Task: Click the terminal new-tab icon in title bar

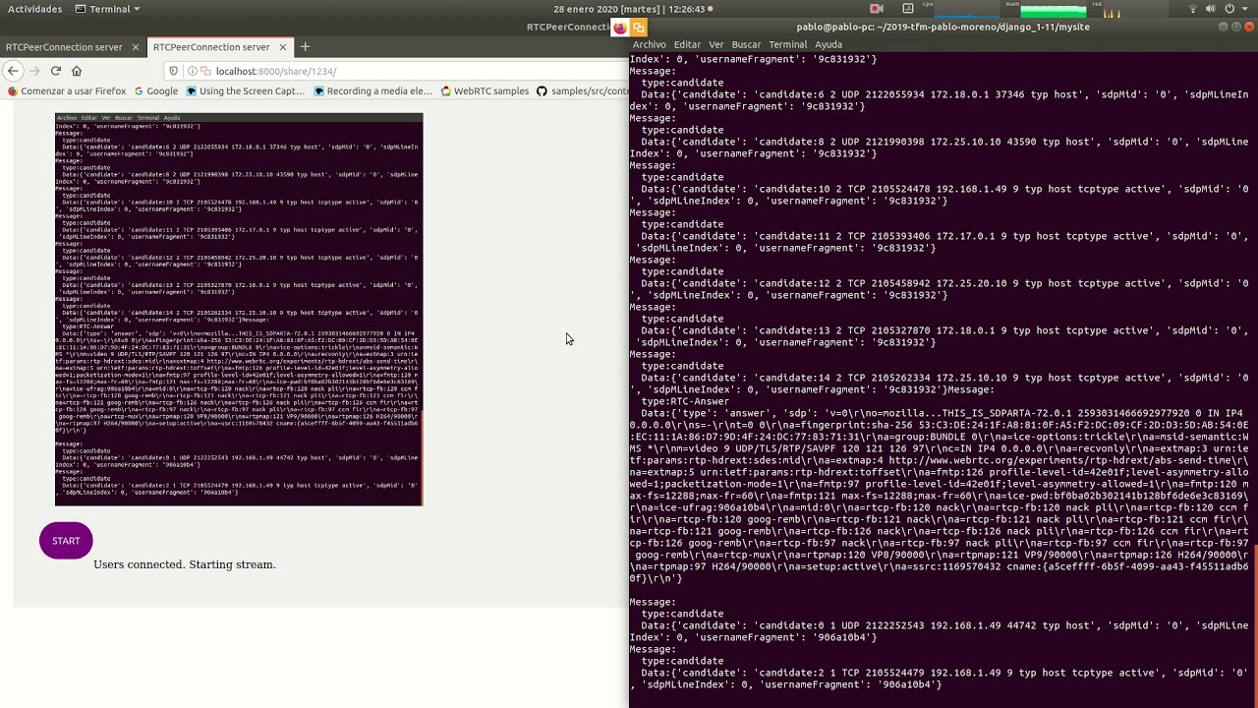Action: tap(639, 28)
